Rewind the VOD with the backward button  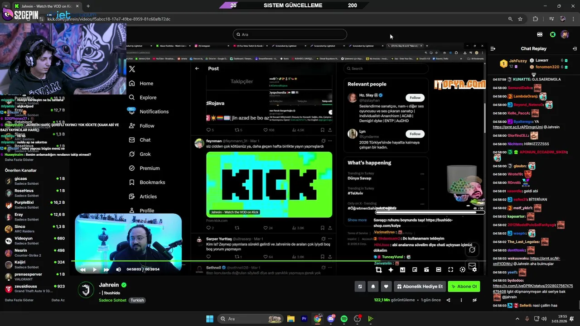(82, 269)
